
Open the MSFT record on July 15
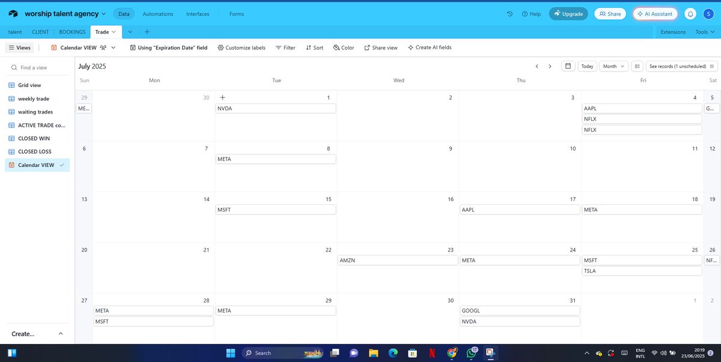click(276, 210)
